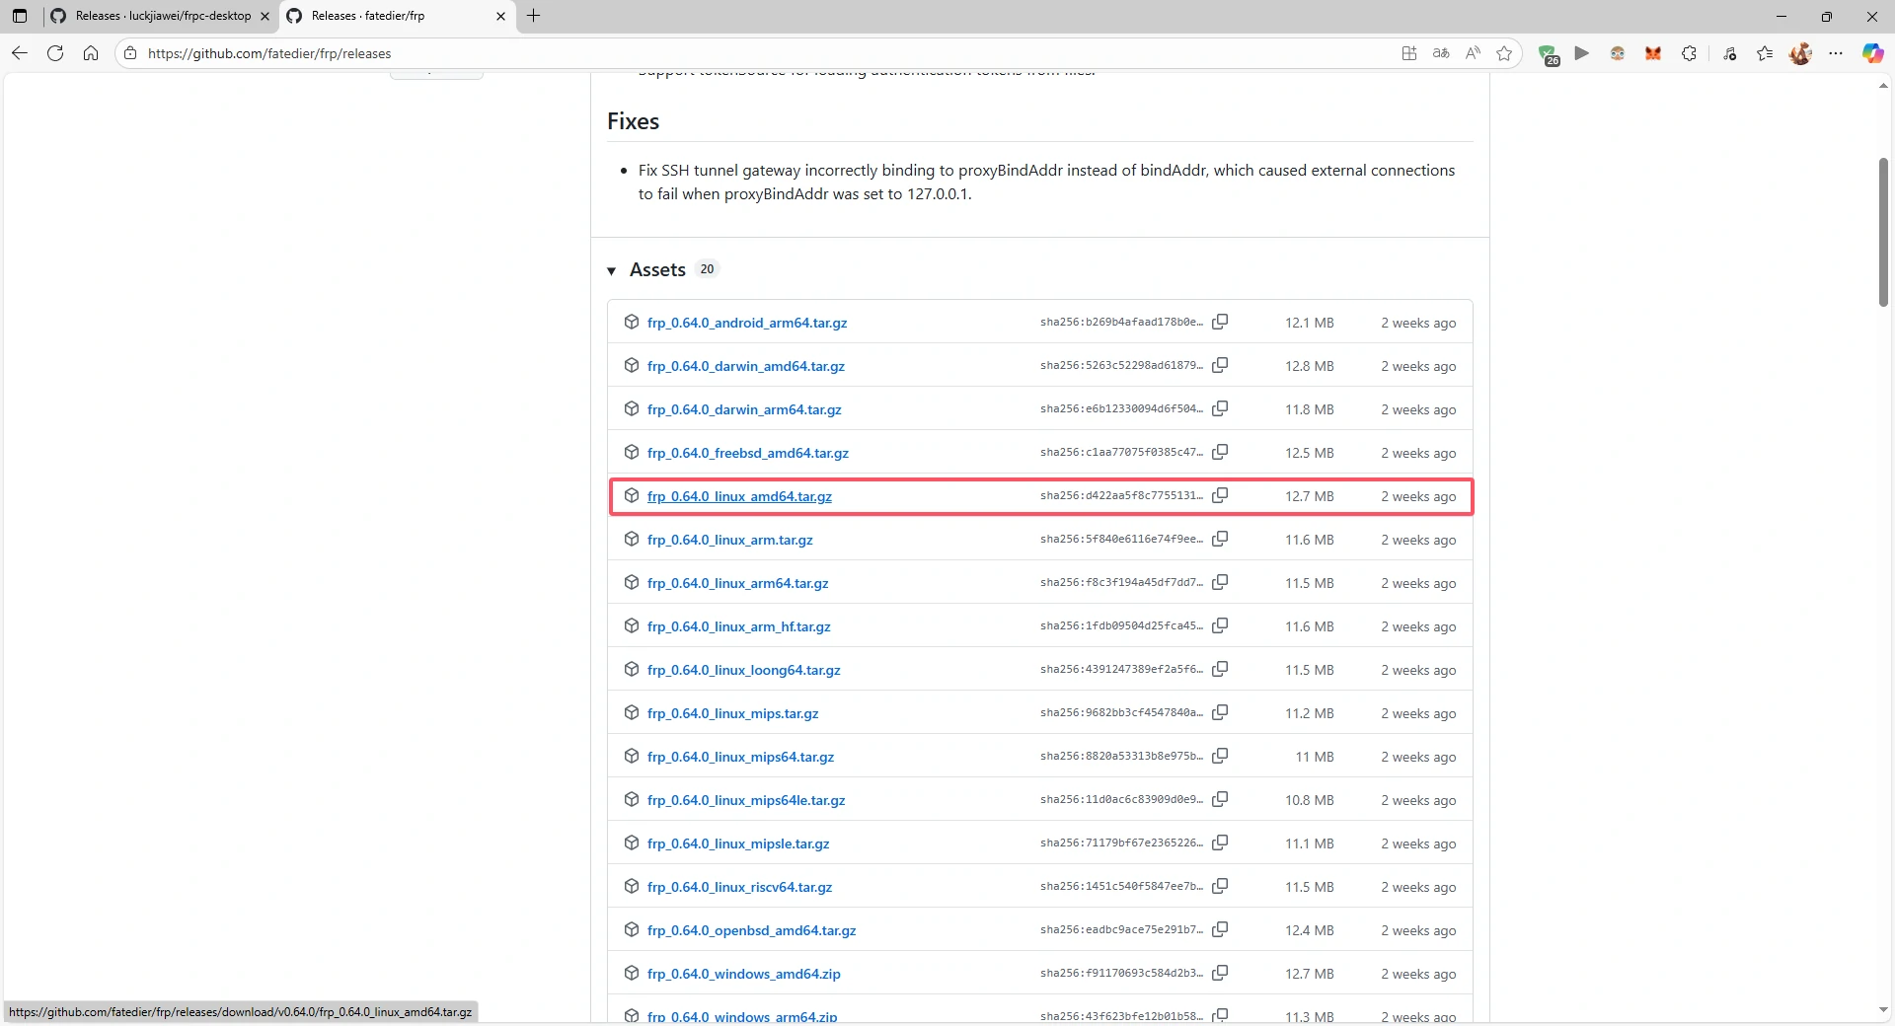
Task: Click the scrollbar down arrow
Action: coord(1883,1010)
